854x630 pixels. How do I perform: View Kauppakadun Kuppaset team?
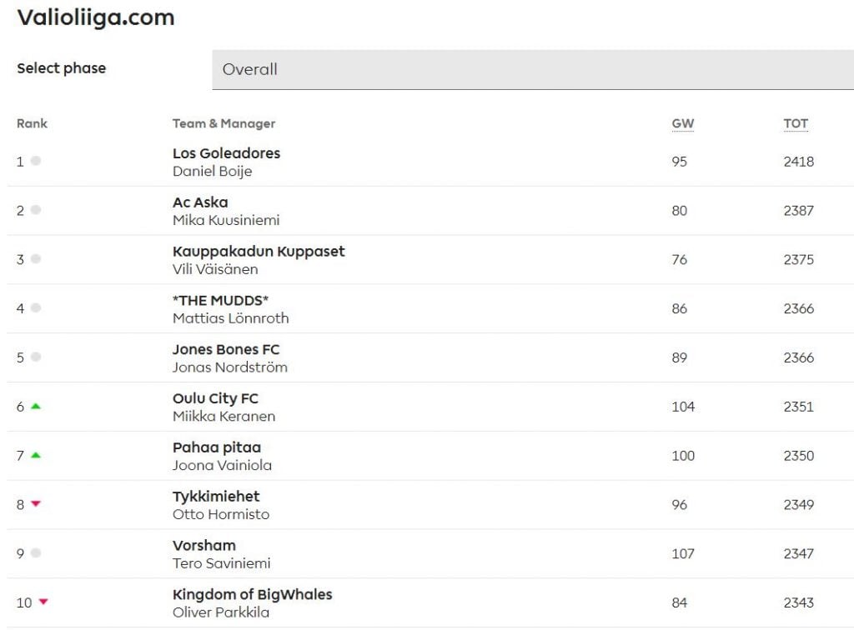click(x=259, y=252)
